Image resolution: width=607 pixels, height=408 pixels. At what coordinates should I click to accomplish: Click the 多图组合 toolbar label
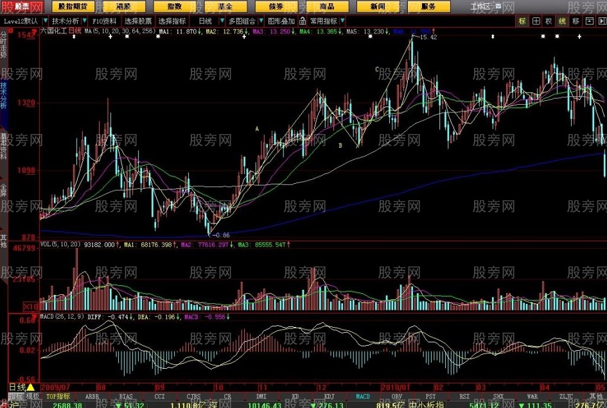point(242,21)
